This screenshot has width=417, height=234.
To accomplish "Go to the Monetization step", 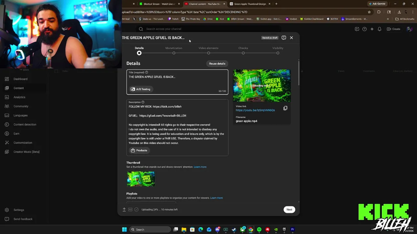I will pos(174,50).
